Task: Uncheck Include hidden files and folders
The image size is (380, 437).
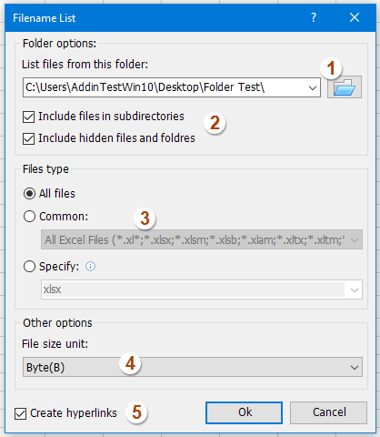Action: click(x=29, y=138)
